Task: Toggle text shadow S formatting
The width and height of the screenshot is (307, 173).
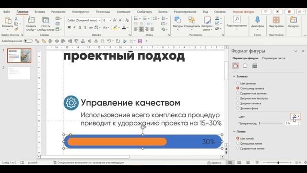Action: pyautogui.click(x=85, y=27)
